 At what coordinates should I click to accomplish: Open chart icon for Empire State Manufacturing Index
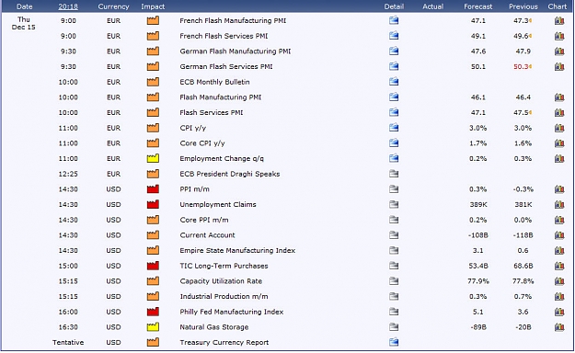(x=559, y=250)
